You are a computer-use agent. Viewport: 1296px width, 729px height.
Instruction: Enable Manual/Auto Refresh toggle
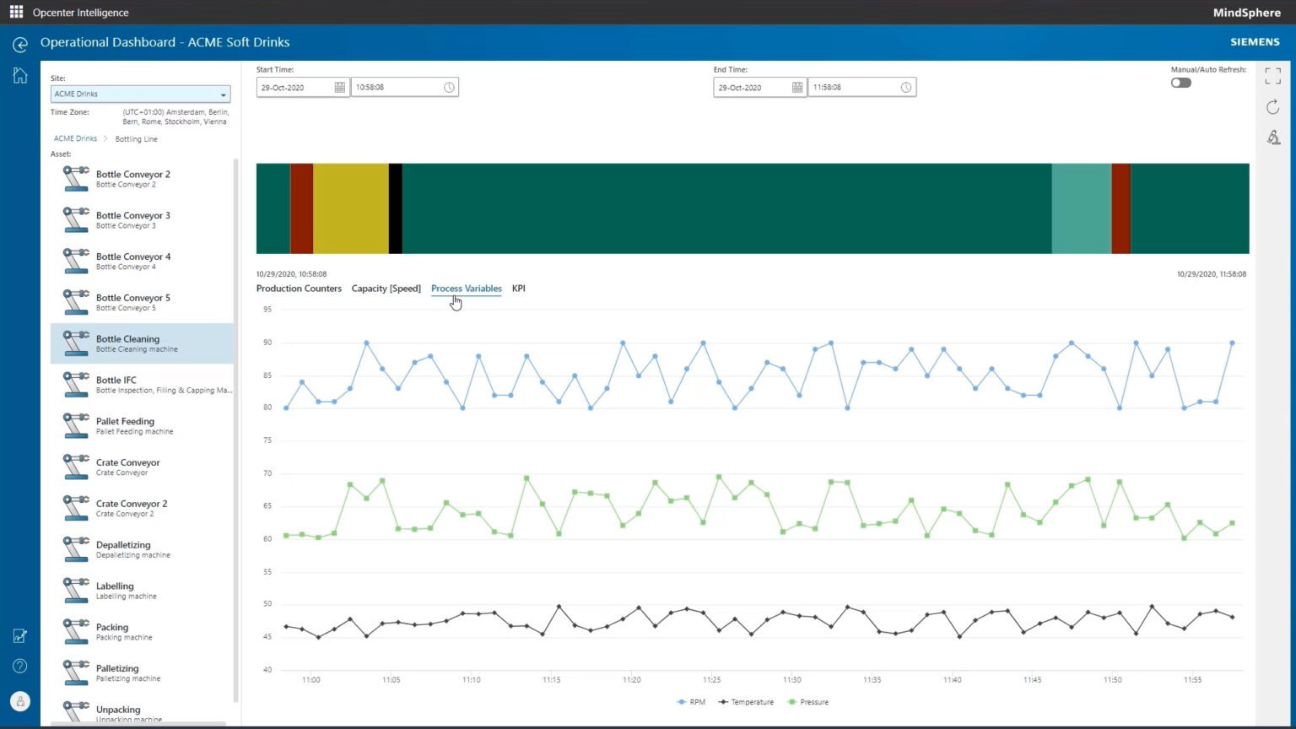pos(1180,83)
